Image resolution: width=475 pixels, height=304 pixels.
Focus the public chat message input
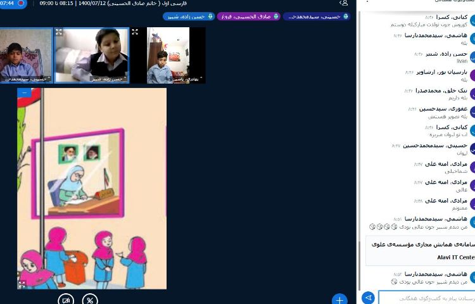click(426, 298)
